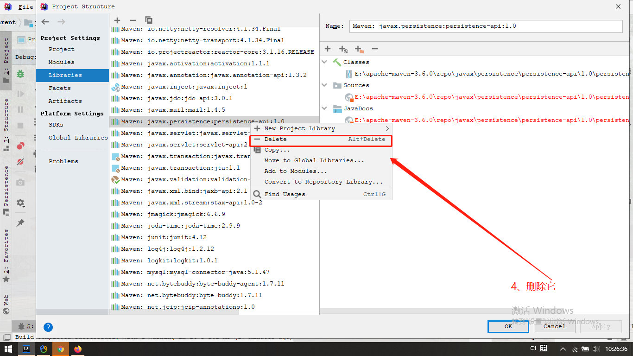
Task: Collapse the Sources node
Action: coord(325,85)
